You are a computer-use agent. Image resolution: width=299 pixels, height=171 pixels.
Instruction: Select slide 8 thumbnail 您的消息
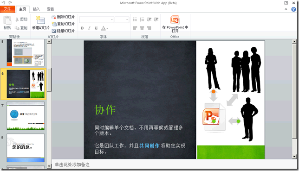(26, 148)
